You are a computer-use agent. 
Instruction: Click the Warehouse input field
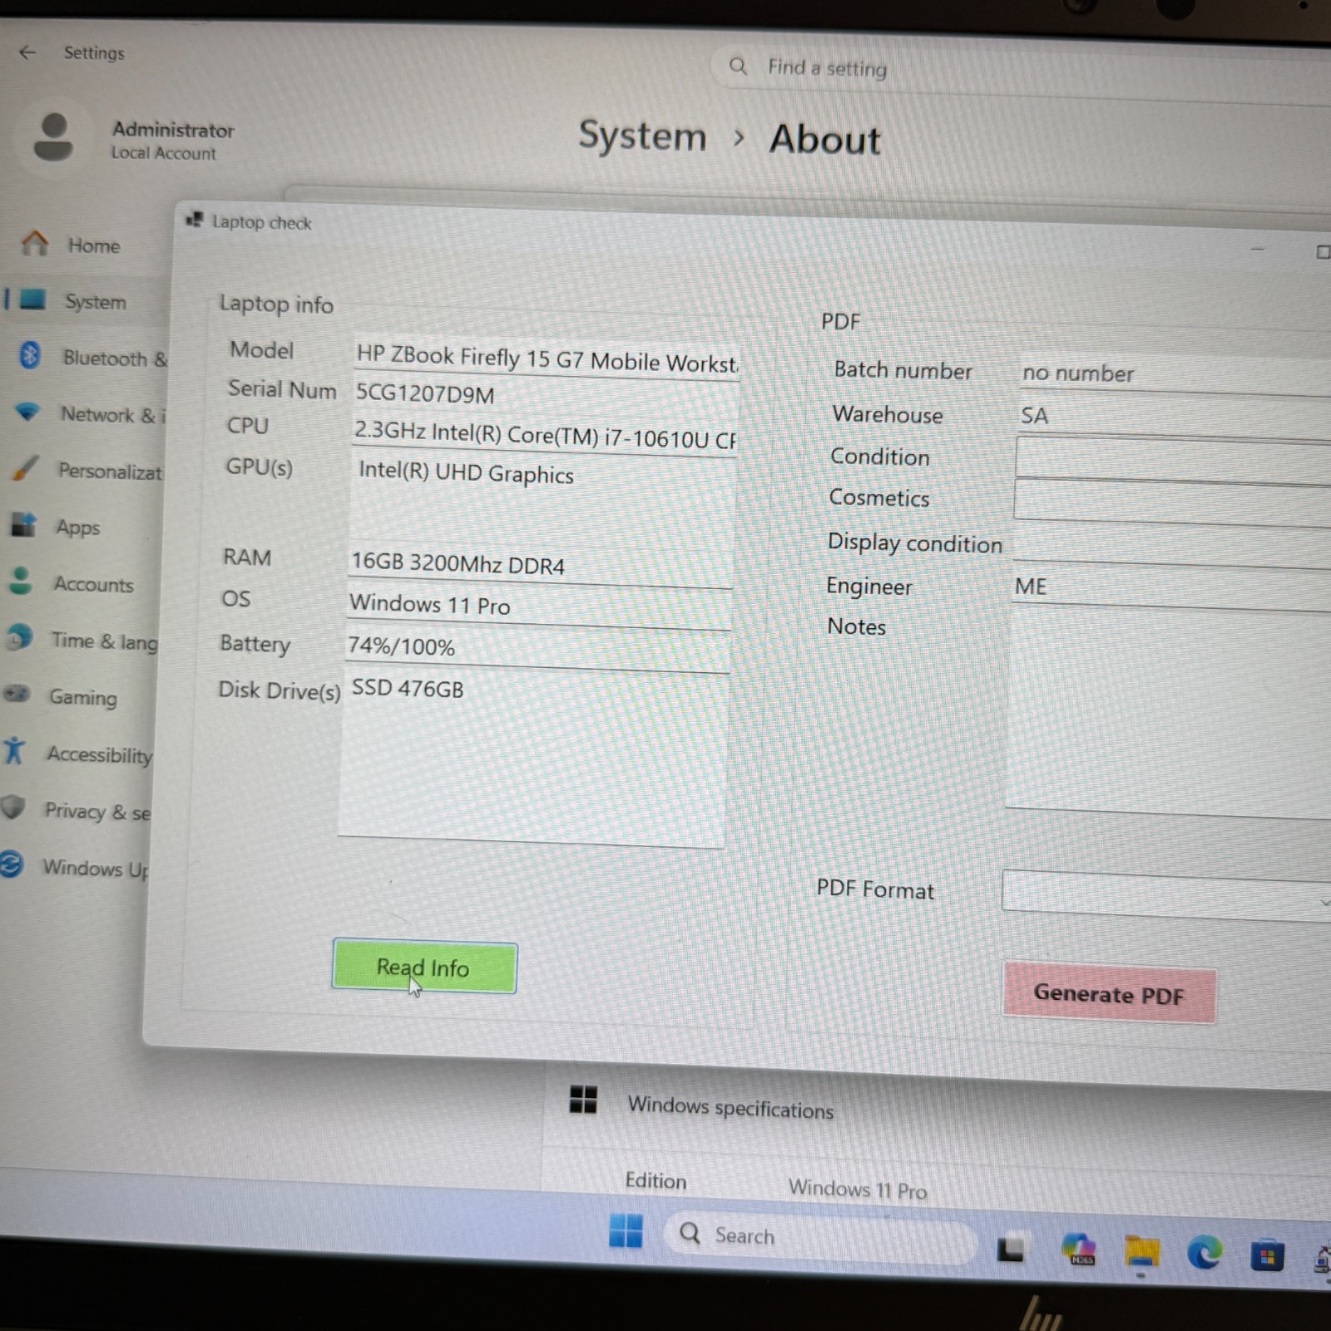pyautogui.click(x=1173, y=417)
